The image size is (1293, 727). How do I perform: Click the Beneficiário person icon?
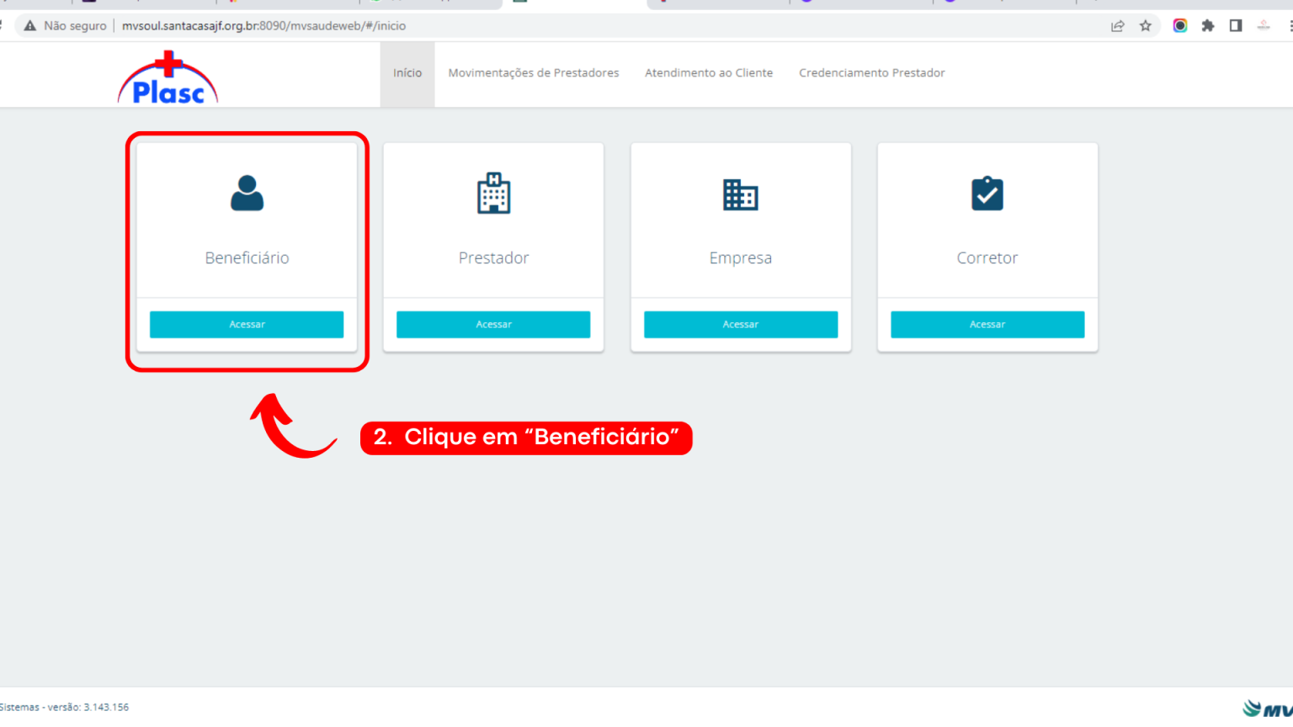click(247, 194)
